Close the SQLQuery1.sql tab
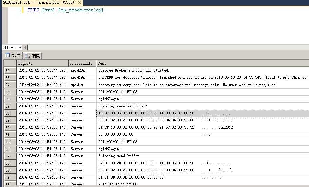This screenshot has height=187, width=309. (x=80, y=3)
